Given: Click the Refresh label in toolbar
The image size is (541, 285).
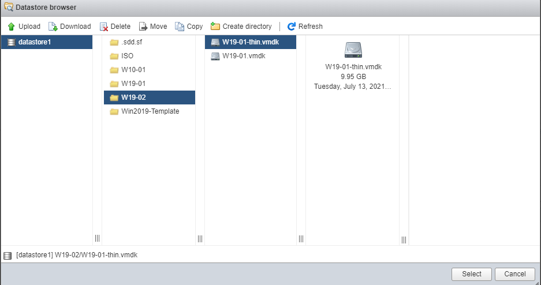Looking at the screenshot, I should pyautogui.click(x=311, y=27).
